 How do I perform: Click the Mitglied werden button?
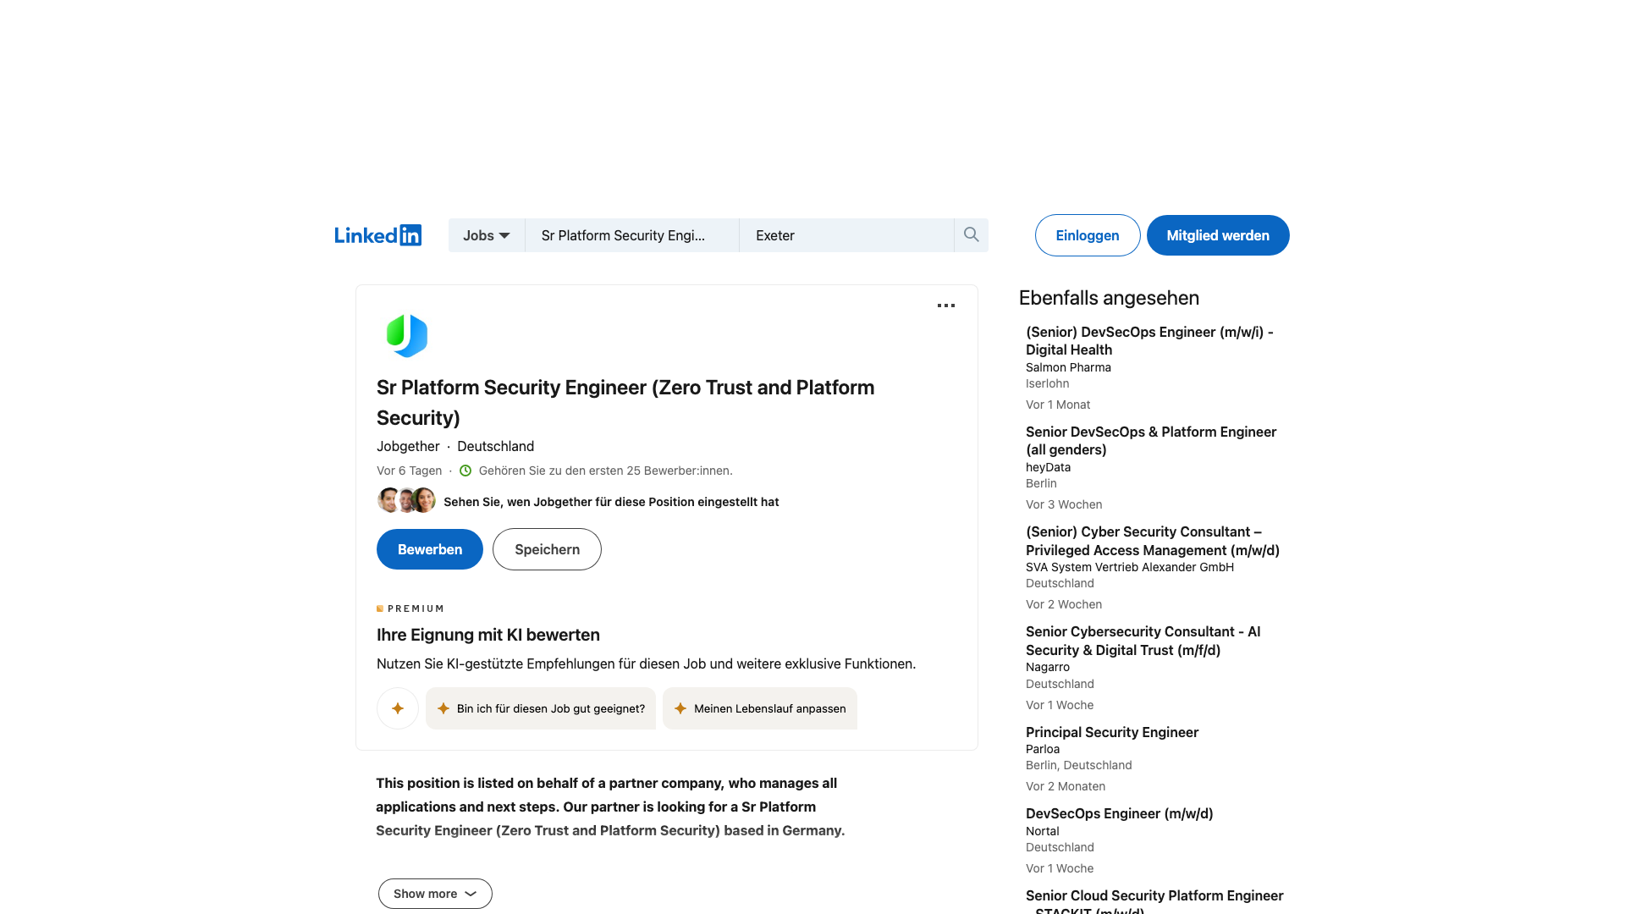[1218, 235]
